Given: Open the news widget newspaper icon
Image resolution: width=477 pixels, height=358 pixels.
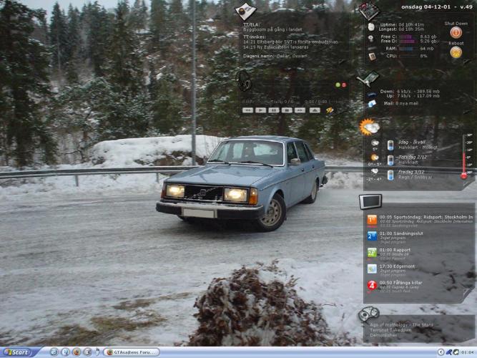Looking at the screenshot, I should (x=245, y=11).
